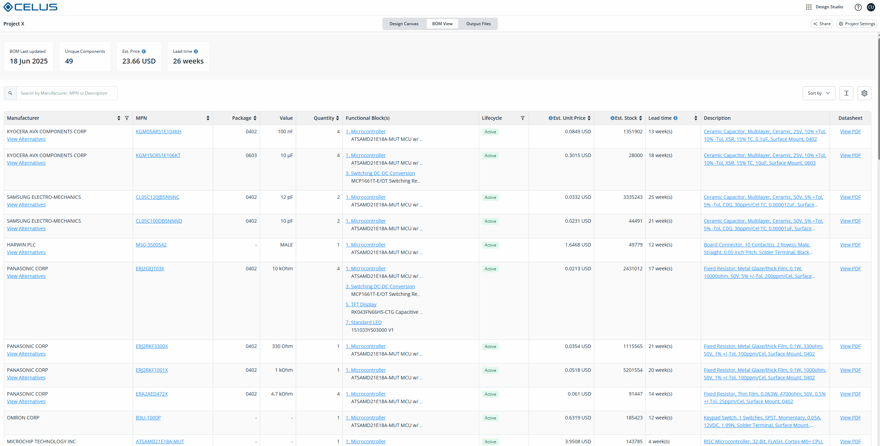The image size is (880, 446).
Task: Select the BOM View tab
Action: pos(442,24)
